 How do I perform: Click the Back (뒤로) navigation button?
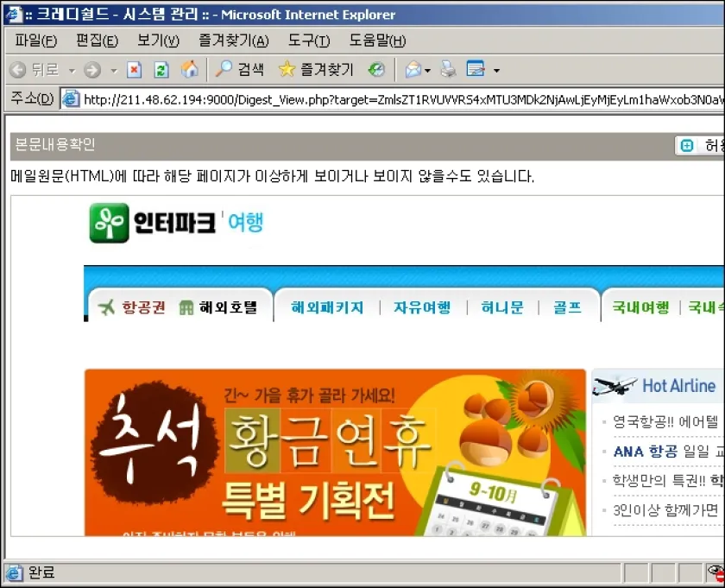click(x=35, y=70)
